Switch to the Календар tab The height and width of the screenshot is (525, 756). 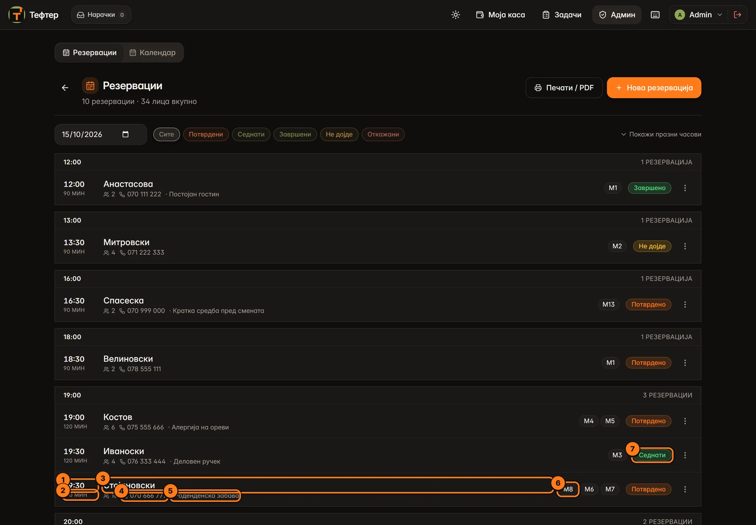(x=153, y=53)
